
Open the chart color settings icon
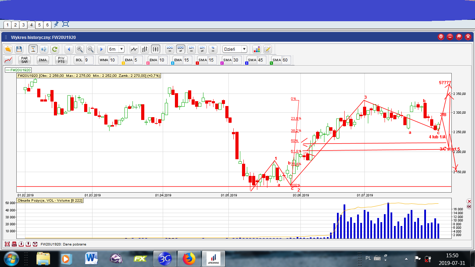[257, 49]
